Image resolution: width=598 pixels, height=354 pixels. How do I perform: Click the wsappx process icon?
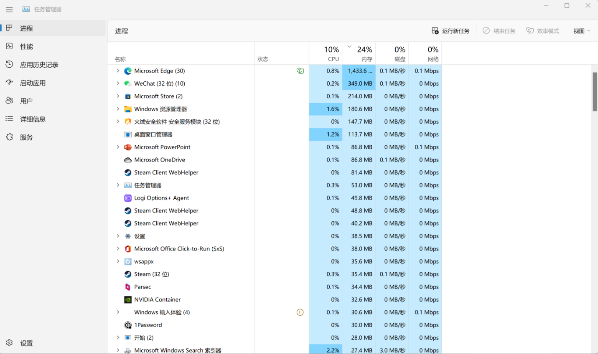128,262
